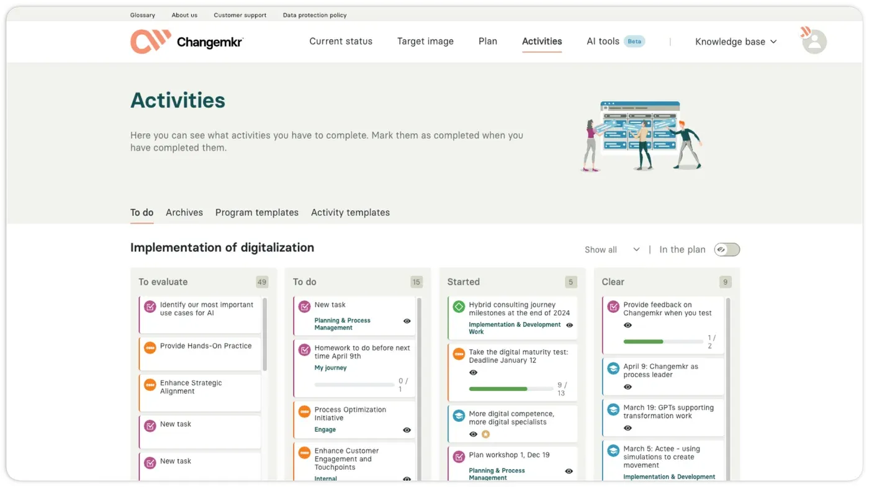869x487 pixels.
Task: Expand the Knowledge base dropdown
Action: click(736, 42)
